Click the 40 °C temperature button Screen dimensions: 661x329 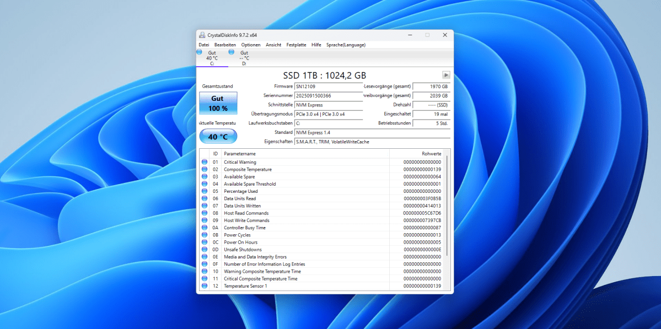217,136
